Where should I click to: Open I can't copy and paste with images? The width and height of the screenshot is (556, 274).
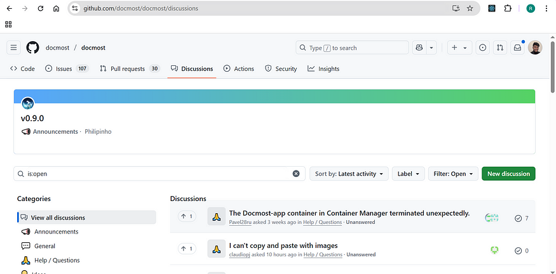[283, 245]
